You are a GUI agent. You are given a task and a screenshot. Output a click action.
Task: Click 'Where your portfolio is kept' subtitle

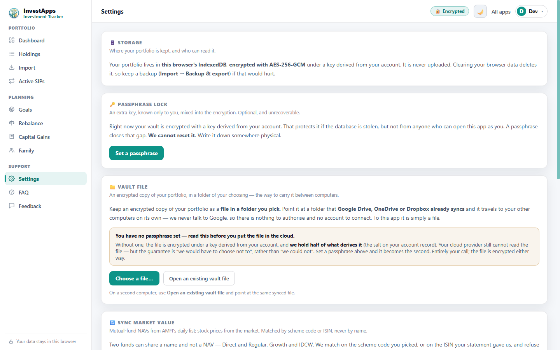tap(162, 51)
